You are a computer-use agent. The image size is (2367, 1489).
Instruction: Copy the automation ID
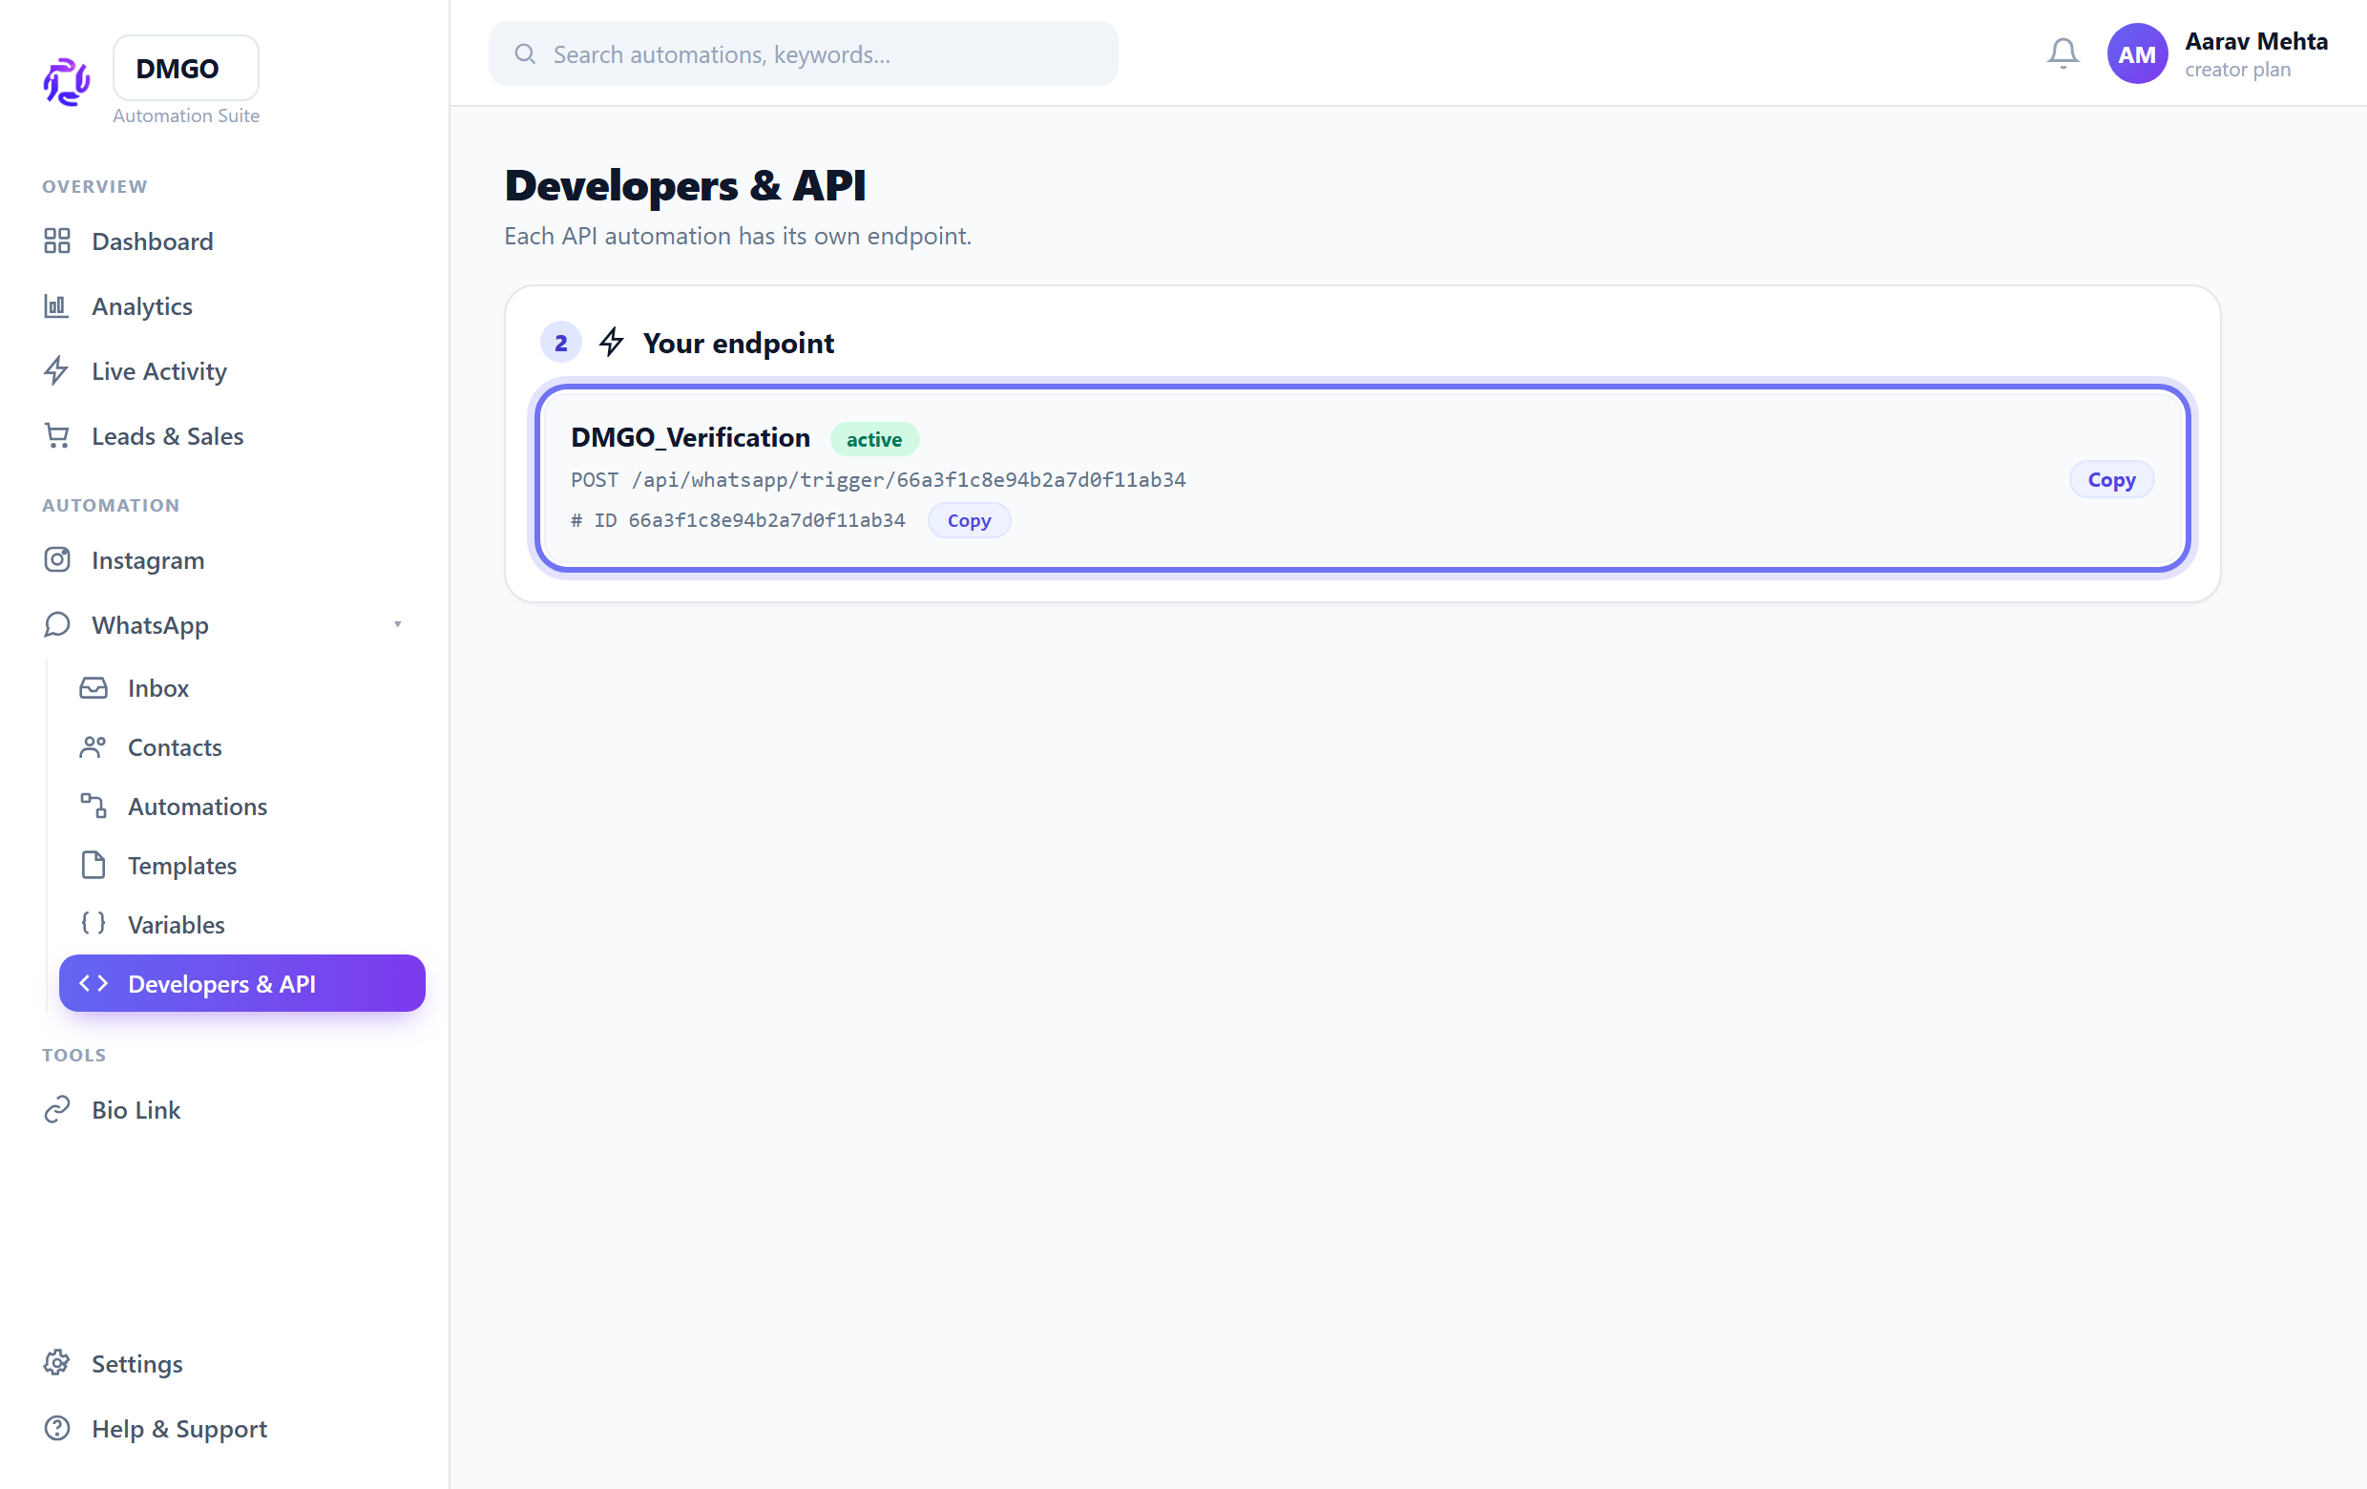(x=968, y=520)
